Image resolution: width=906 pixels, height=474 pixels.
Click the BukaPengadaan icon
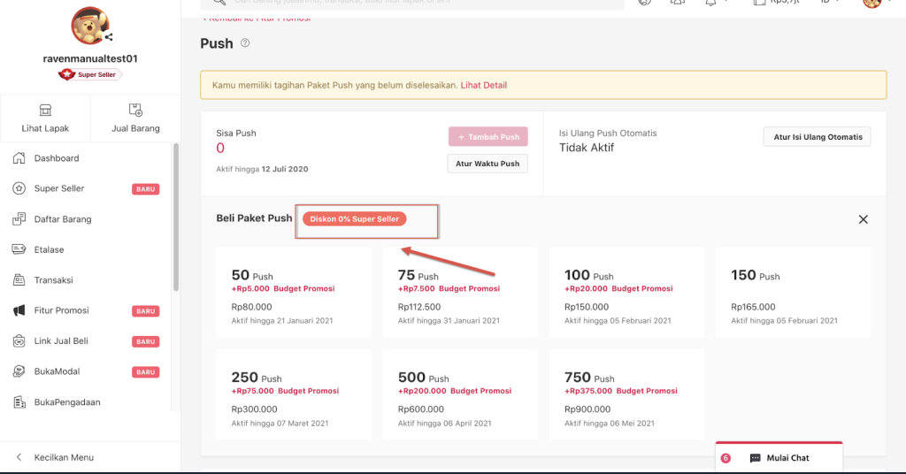point(19,401)
